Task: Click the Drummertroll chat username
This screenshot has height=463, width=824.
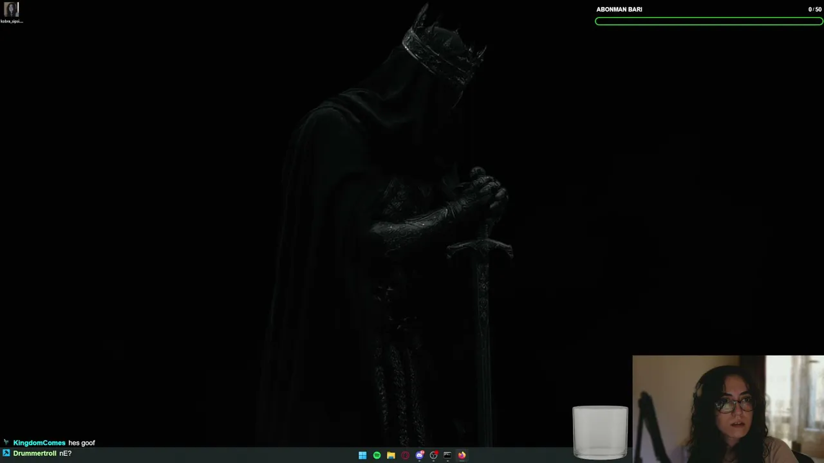Action: pos(35,453)
